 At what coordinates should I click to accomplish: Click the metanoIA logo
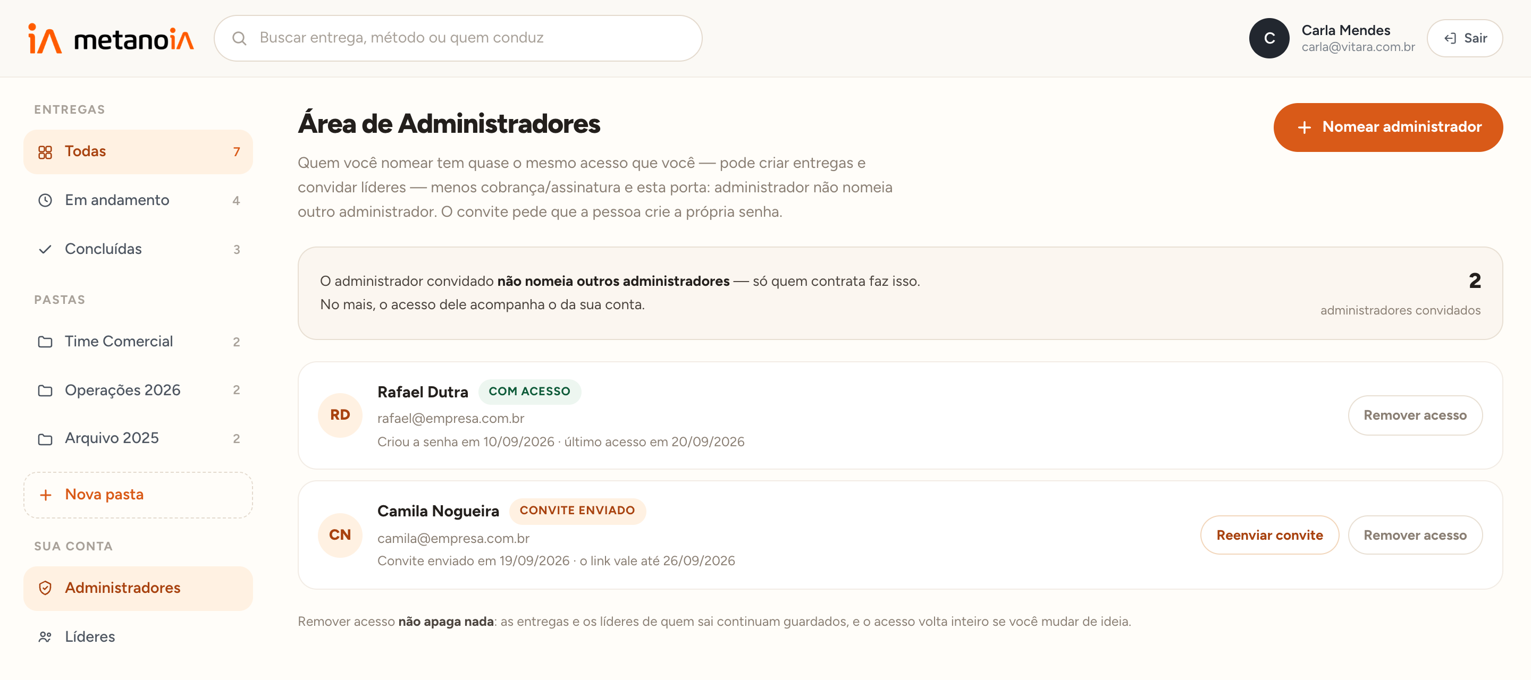(111, 39)
